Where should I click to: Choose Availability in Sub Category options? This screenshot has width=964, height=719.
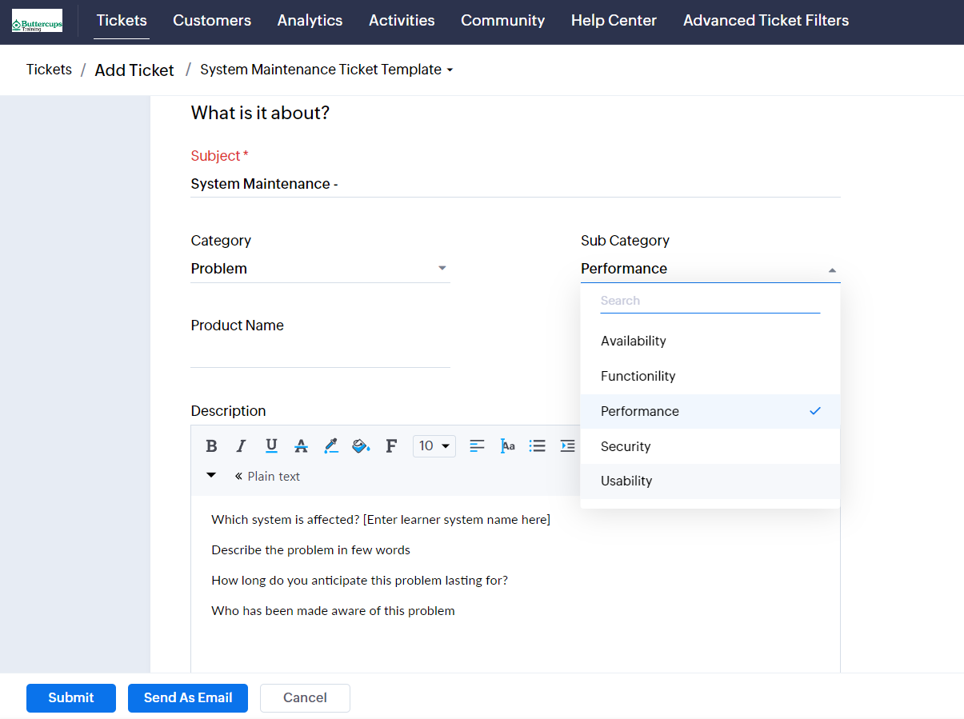634,341
